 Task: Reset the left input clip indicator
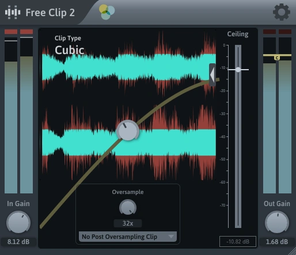tap(11, 32)
